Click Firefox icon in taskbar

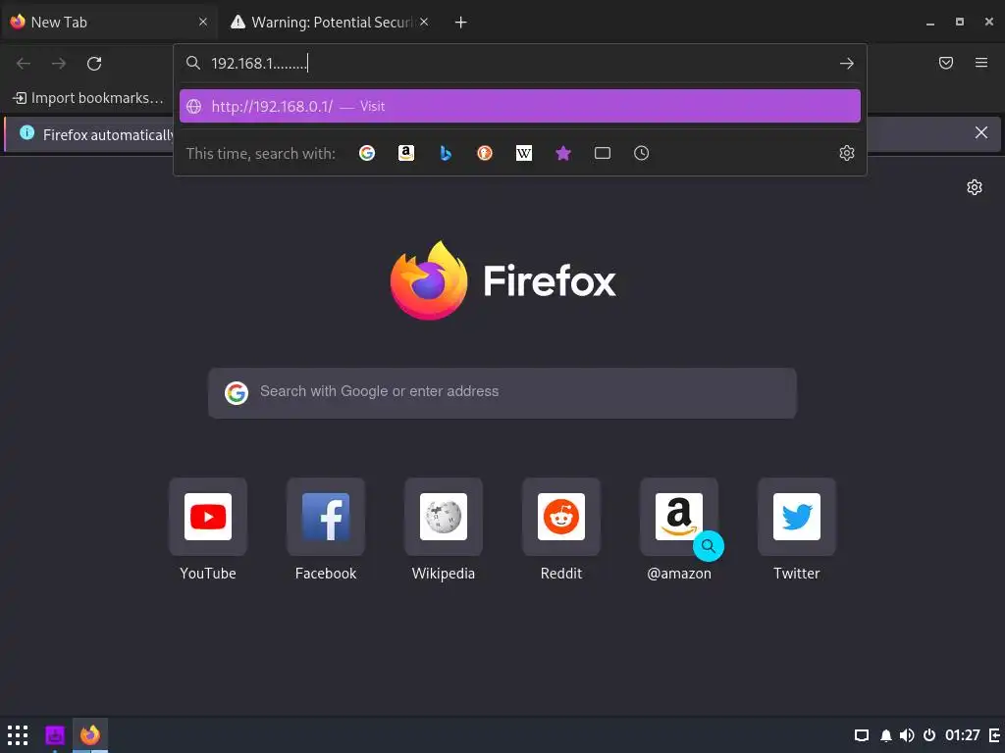pos(90,735)
